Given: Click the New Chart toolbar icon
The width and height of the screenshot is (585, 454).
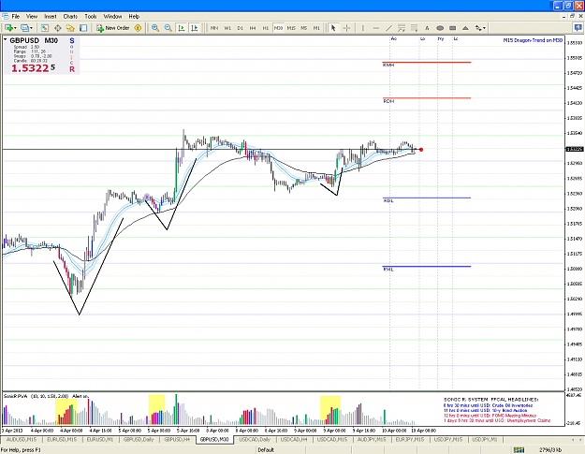Looking at the screenshot, I should tap(8, 28).
